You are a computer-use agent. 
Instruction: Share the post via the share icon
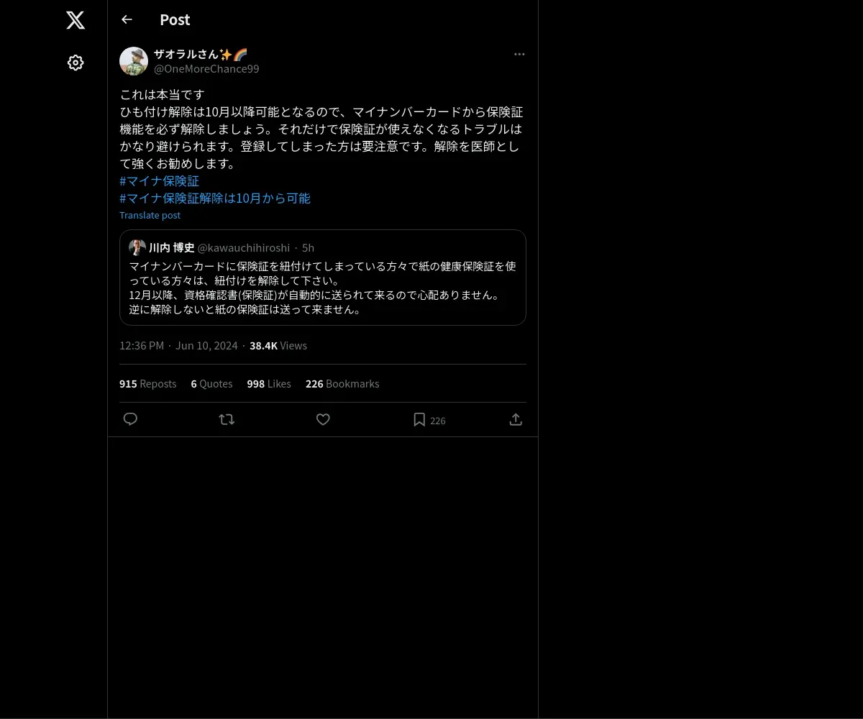516,419
